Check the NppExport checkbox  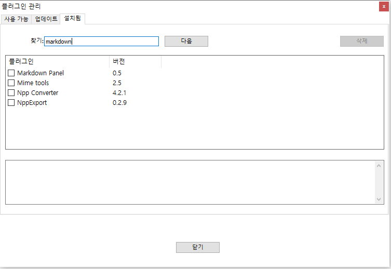(x=11, y=103)
